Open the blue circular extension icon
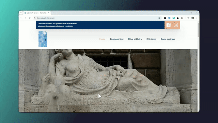The width and height of the screenshot is (218, 123). pos(169,18)
